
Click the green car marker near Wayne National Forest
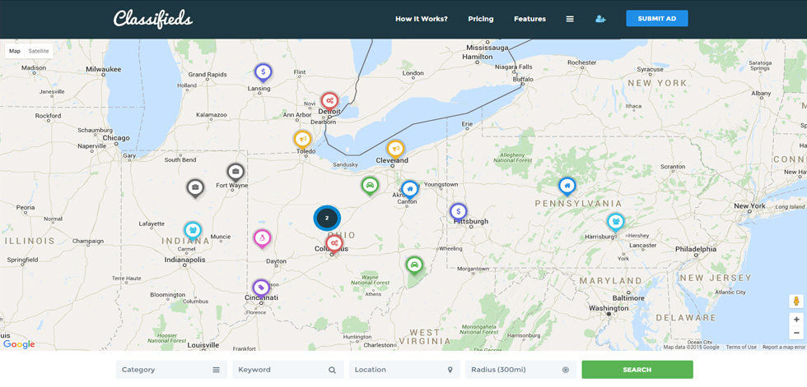pos(414,266)
